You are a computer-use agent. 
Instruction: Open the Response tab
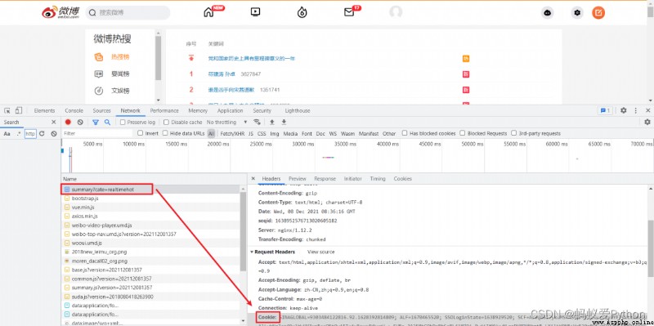point(325,178)
